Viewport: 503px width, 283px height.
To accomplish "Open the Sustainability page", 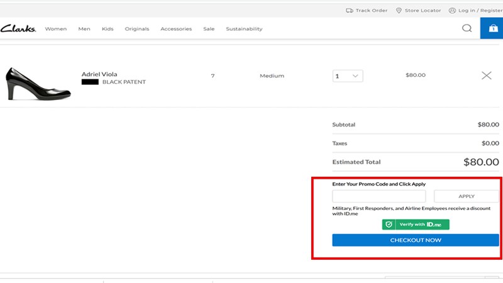I will pos(244,29).
